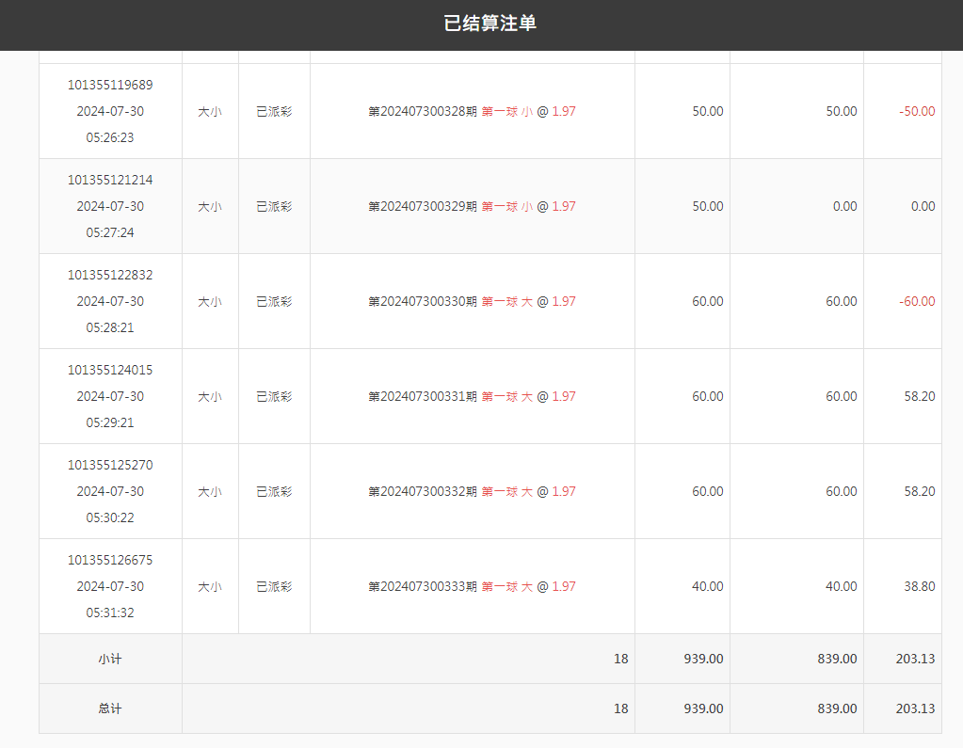Screen dimensions: 963x748
Task: Click order number 101355124015
Action: point(110,370)
